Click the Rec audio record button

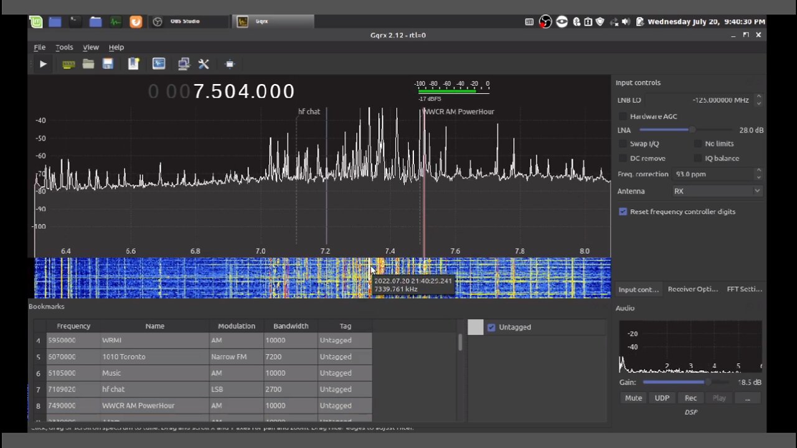[691, 398]
